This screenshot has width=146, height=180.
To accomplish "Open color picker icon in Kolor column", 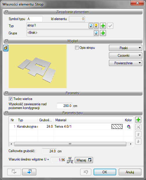I will (129, 126).
